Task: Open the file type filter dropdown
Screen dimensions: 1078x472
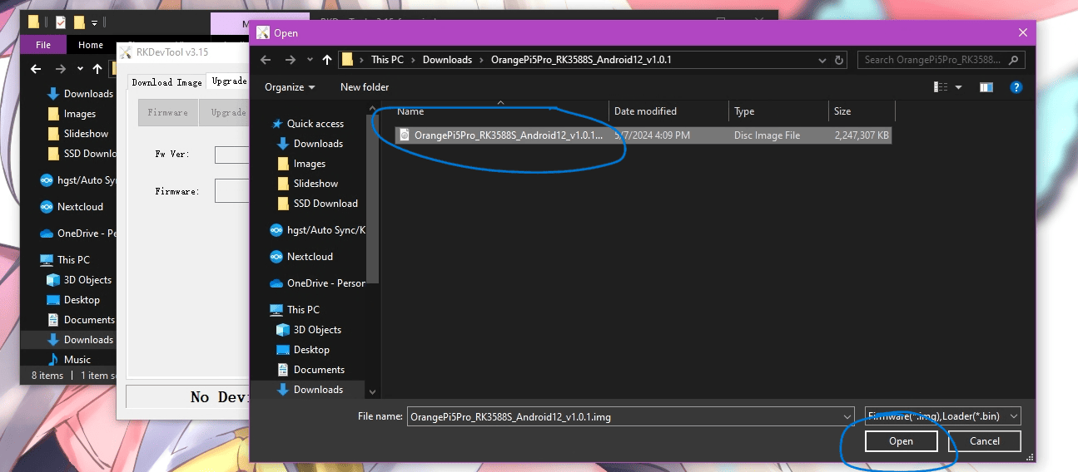Action: tap(942, 416)
